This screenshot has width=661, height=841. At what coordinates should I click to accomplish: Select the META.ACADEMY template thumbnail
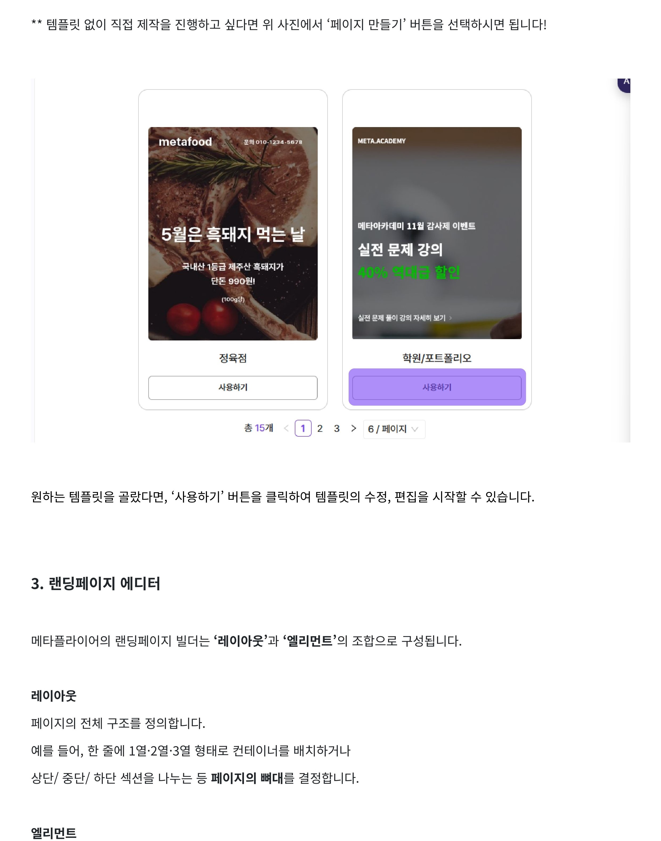tap(437, 233)
